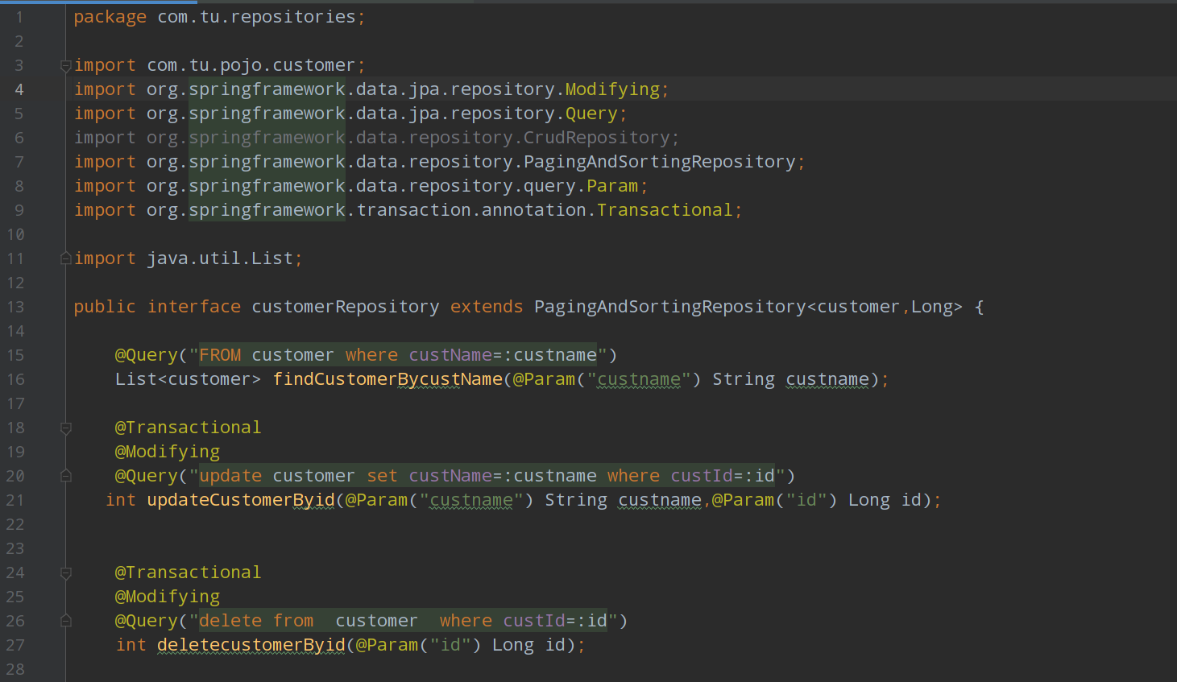Screen dimensions: 1177x682
Task: Click the fold end marker at line 11
Action: point(66,258)
